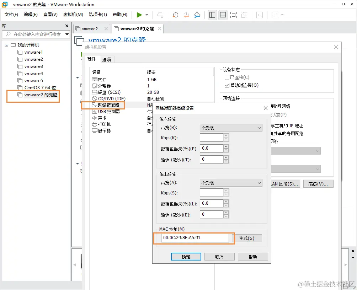Click the MAC 地址 input field
Image resolution: width=357 pixels, height=290 pixels.
click(x=195, y=238)
